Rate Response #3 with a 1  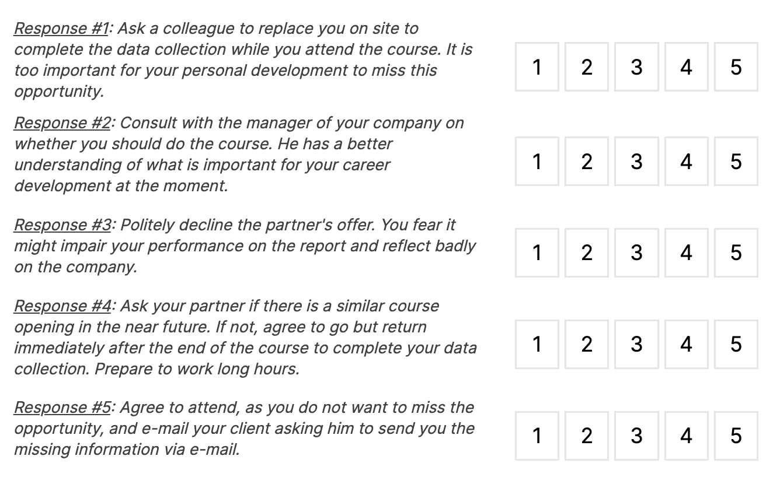pyautogui.click(x=537, y=252)
